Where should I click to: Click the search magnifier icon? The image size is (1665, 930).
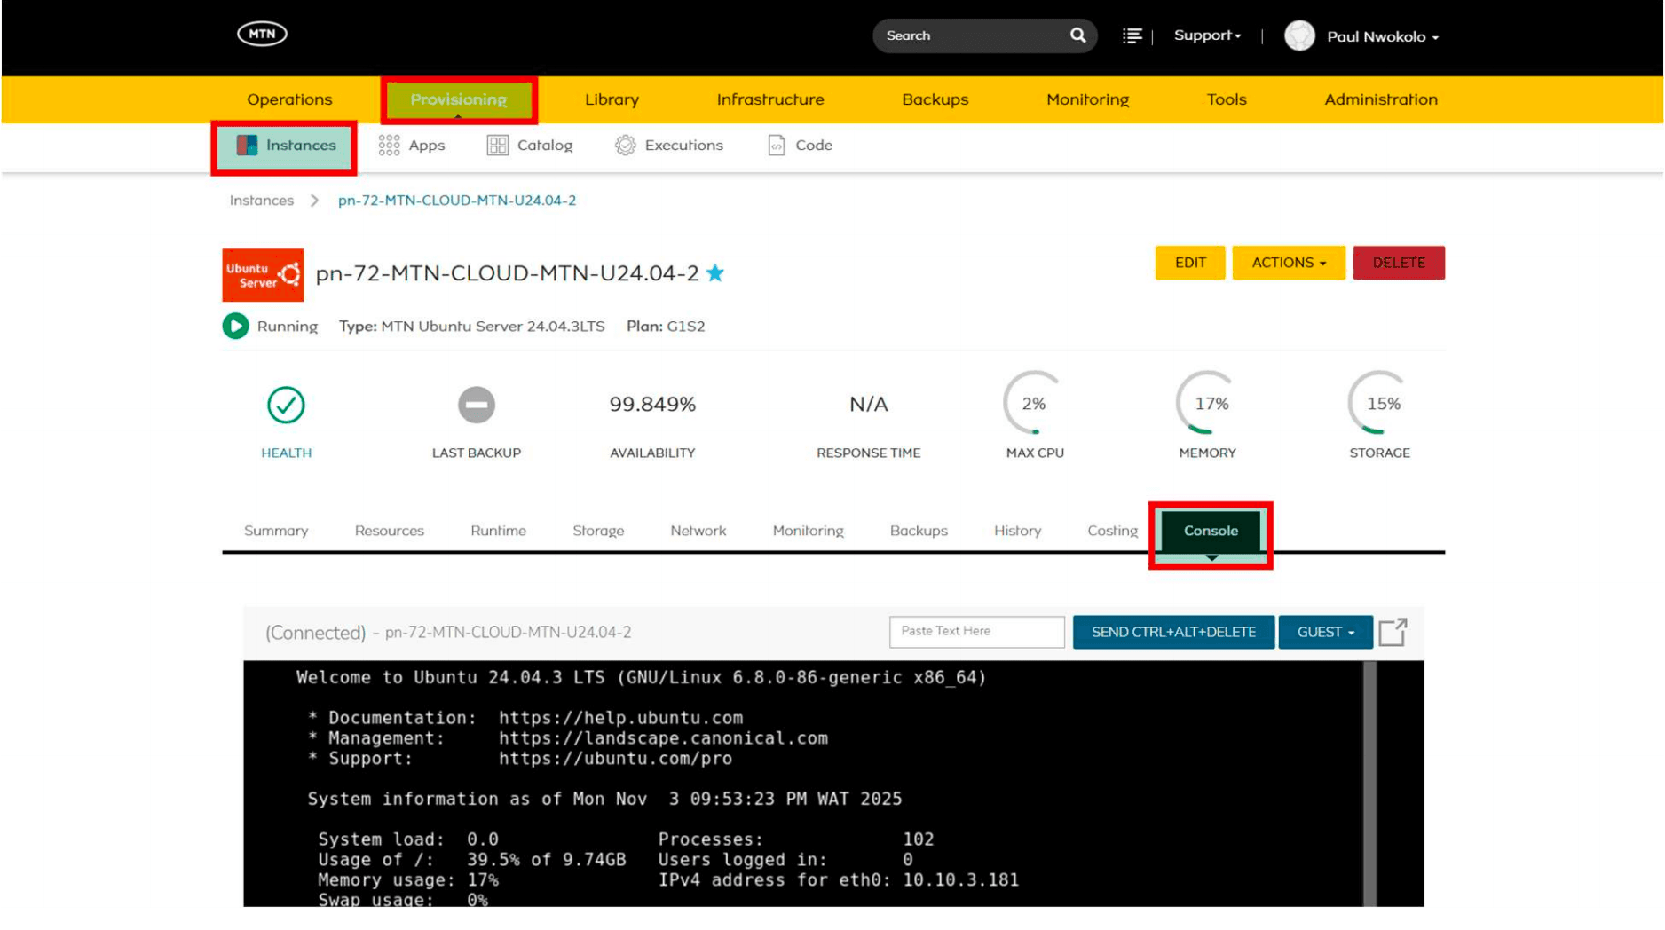[1077, 35]
